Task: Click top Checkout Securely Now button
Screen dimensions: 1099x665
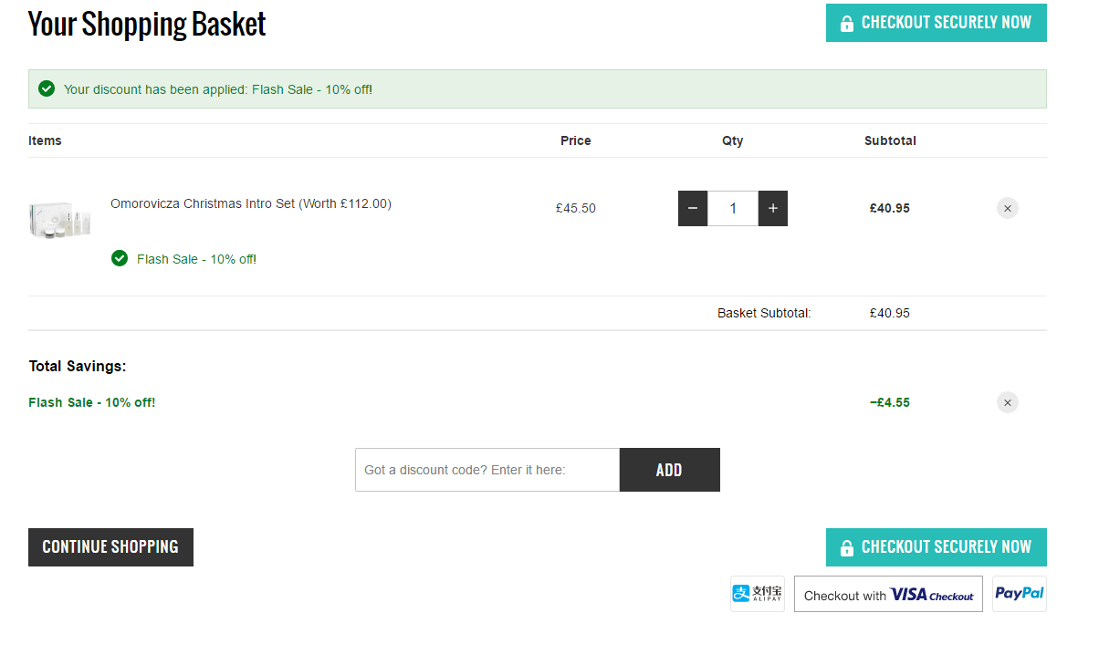Action: [x=936, y=23]
